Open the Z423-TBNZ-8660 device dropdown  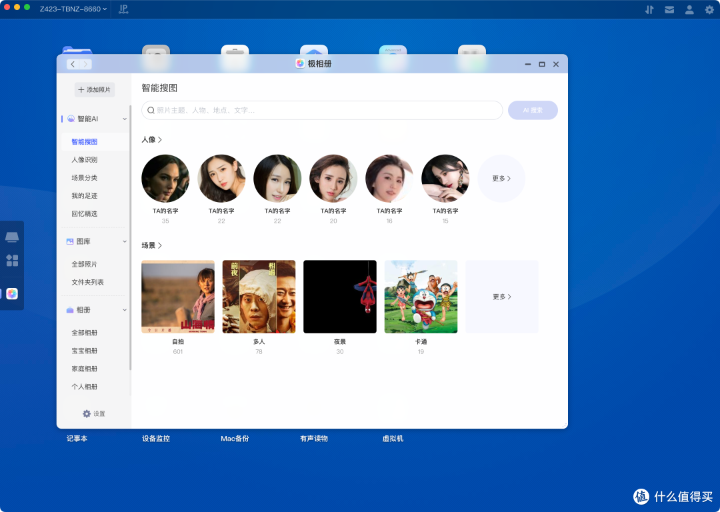[x=73, y=9]
